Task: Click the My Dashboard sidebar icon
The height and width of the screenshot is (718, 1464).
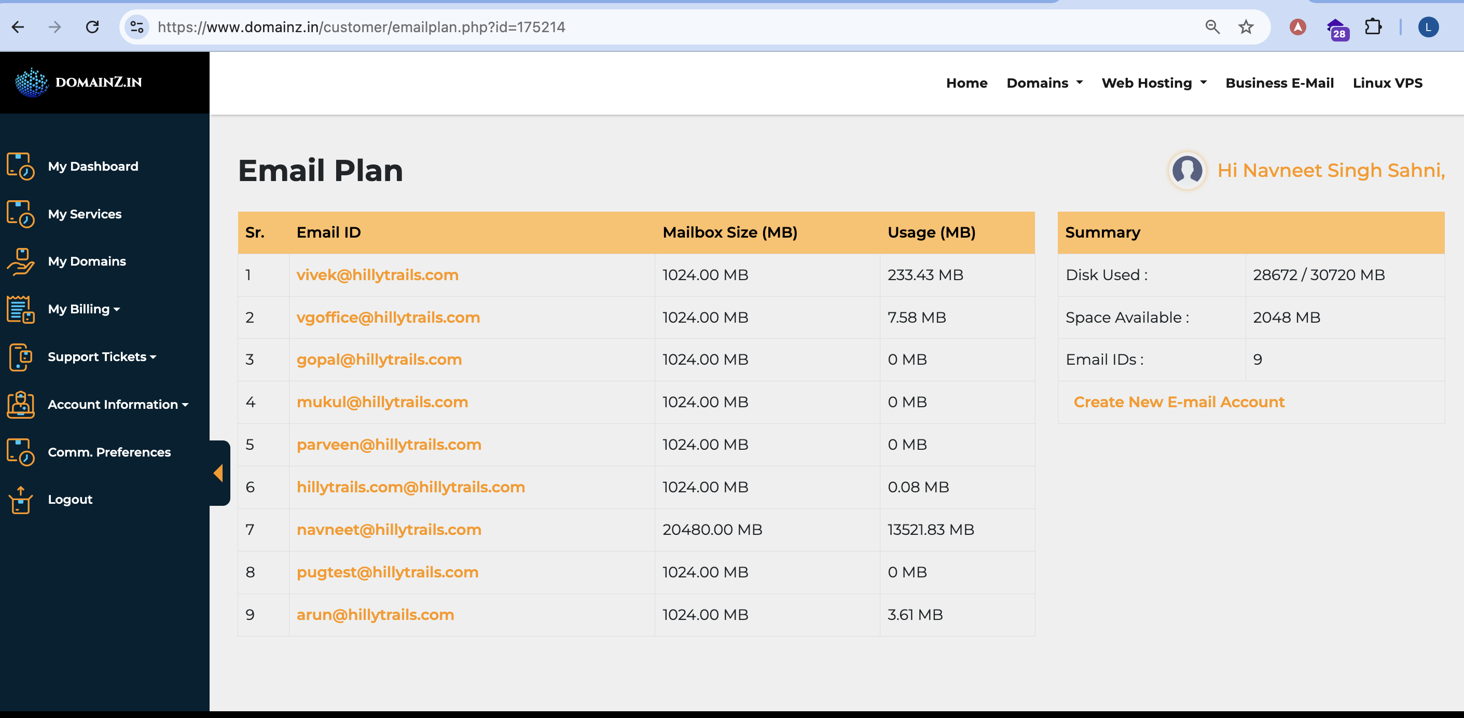Action: pos(20,166)
